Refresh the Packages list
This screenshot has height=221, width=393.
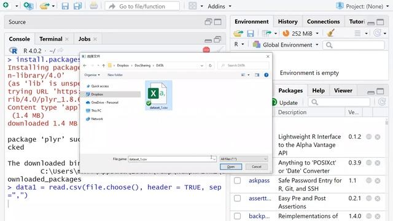pos(382,102)
